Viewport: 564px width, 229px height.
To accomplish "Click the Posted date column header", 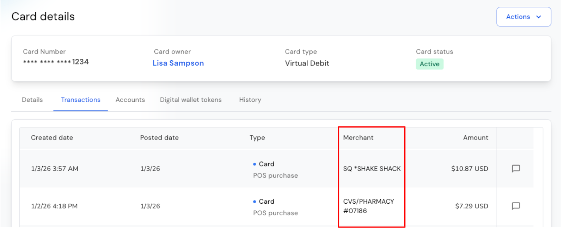I will pyautogui.click(x=159, y=138).
